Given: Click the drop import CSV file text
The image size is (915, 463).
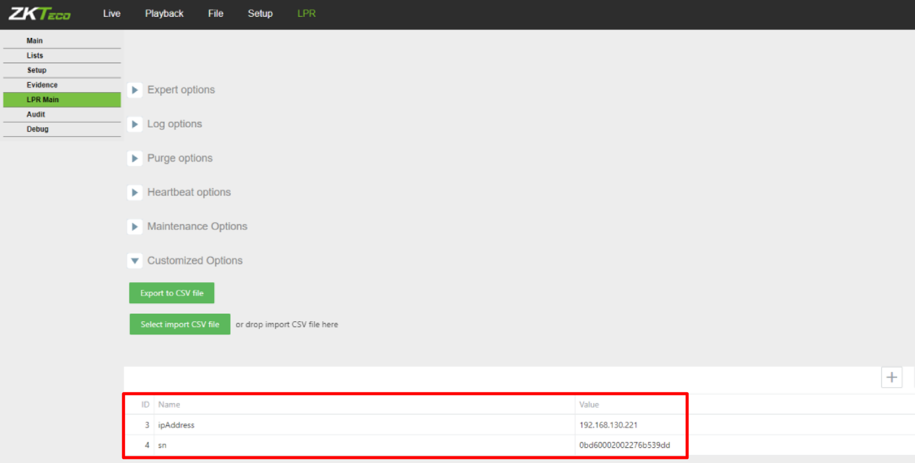Looking at the screenshot, I should [x=287, y=324].
